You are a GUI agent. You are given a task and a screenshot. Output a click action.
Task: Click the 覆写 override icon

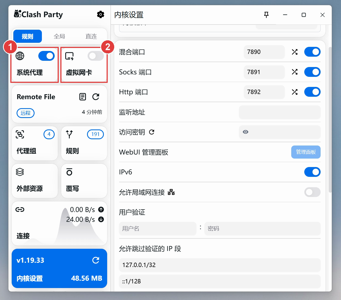[x=69, y=172]
